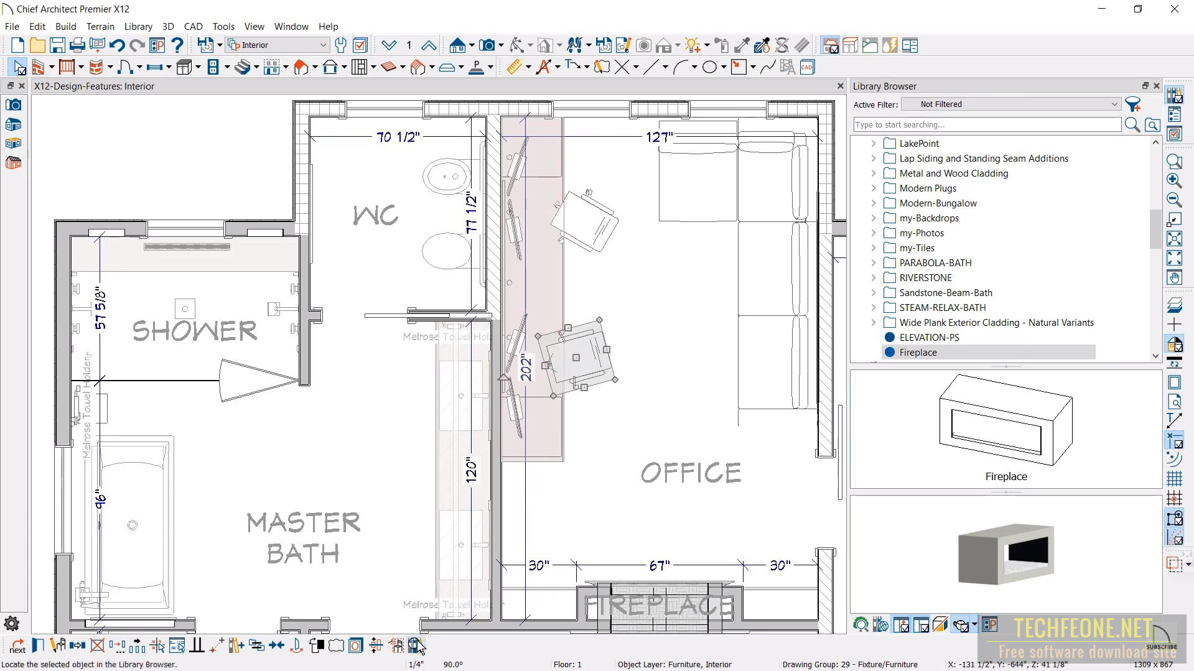Open the Build menu
The image size is (1194, 671).
(65, 26)
